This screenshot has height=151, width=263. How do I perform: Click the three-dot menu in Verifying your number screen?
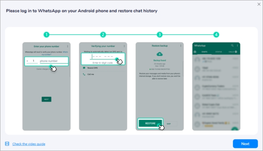(x=124, y=46)
